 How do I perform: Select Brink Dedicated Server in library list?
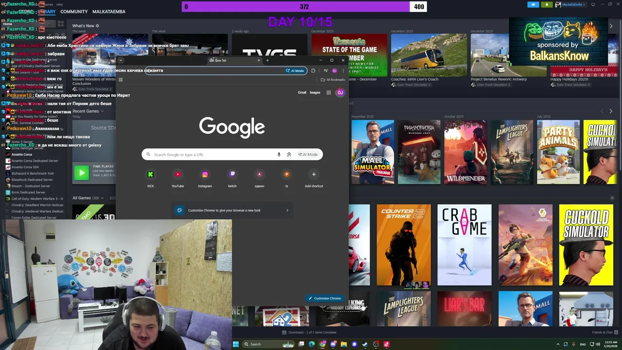27,192
